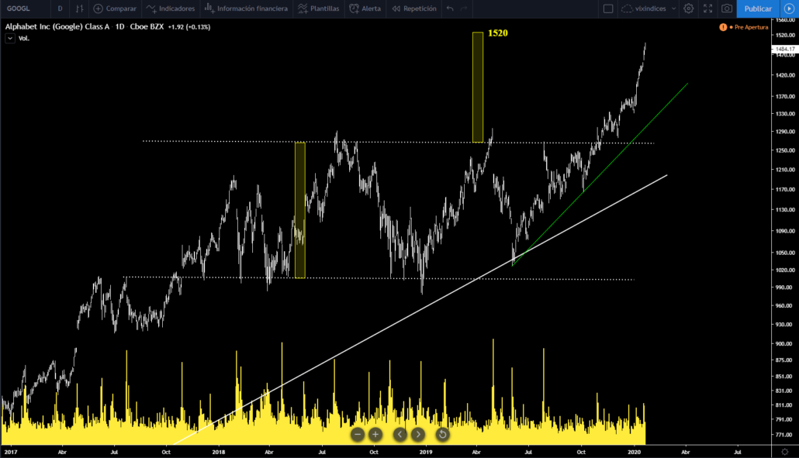Start Repetición bar replay
The image size is (799, 458).
click(414, 9)
